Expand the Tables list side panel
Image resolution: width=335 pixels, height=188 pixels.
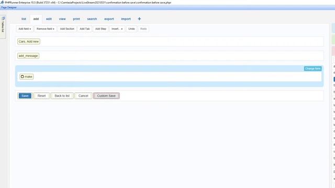click(x=3, y=27)
